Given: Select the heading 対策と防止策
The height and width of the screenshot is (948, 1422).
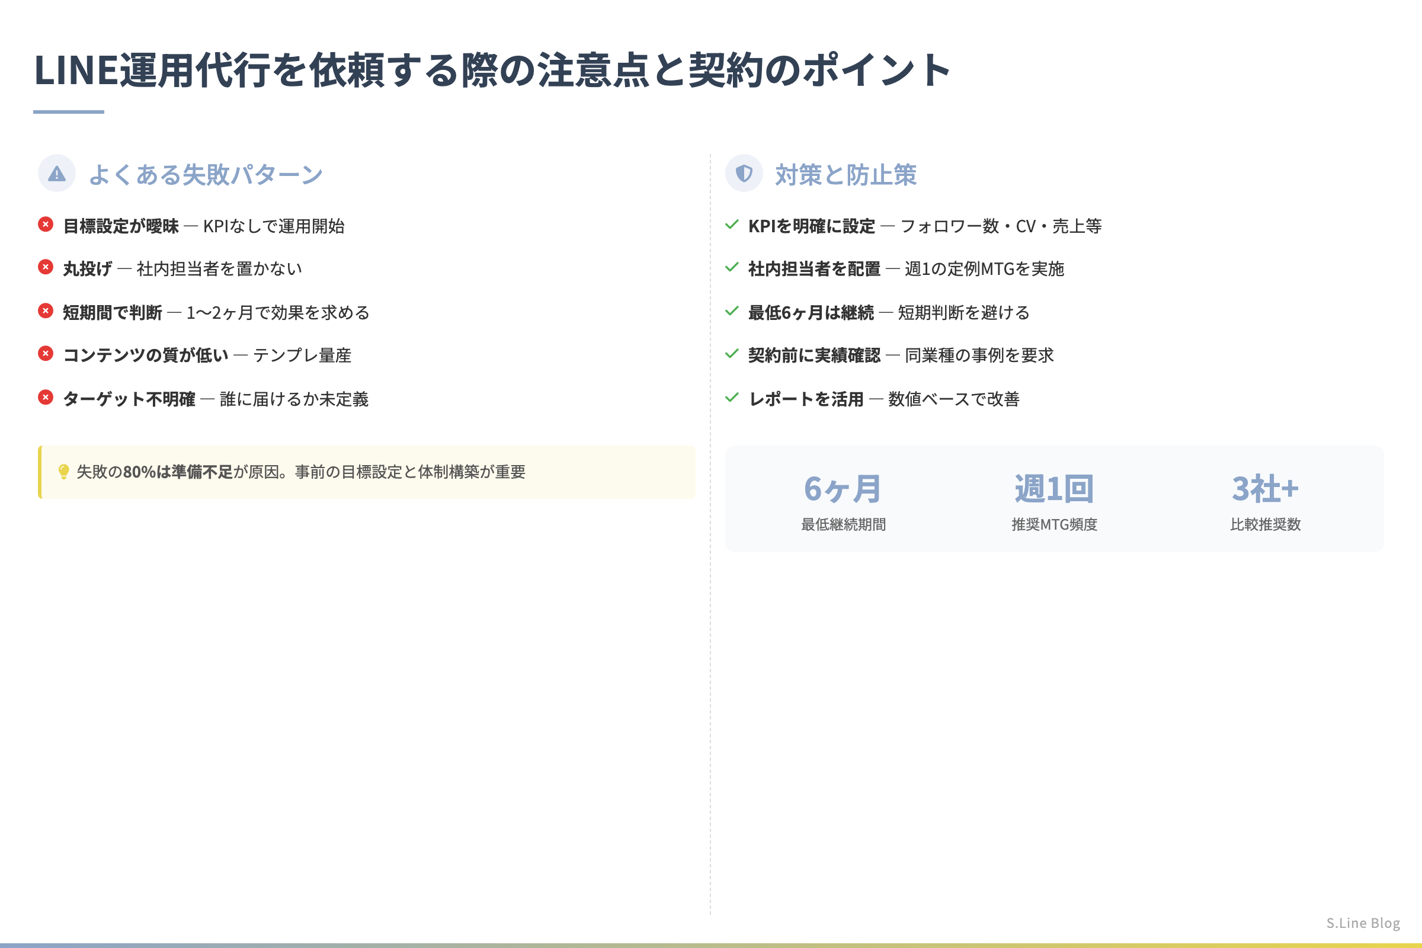Looking at the screenshot, I should 846,175.
